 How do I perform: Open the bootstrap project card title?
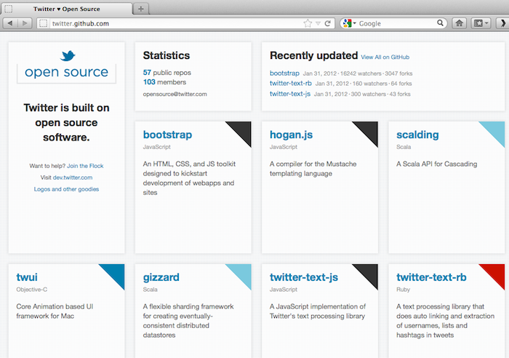(x=167, y=135)
